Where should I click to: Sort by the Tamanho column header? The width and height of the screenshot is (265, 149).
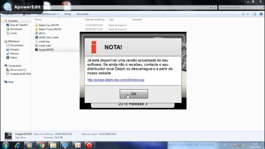(137, 19)
